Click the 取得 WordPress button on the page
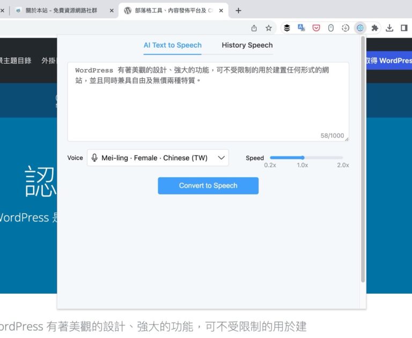The height and width of the screenshot is (338, 412). coord(389,61)
